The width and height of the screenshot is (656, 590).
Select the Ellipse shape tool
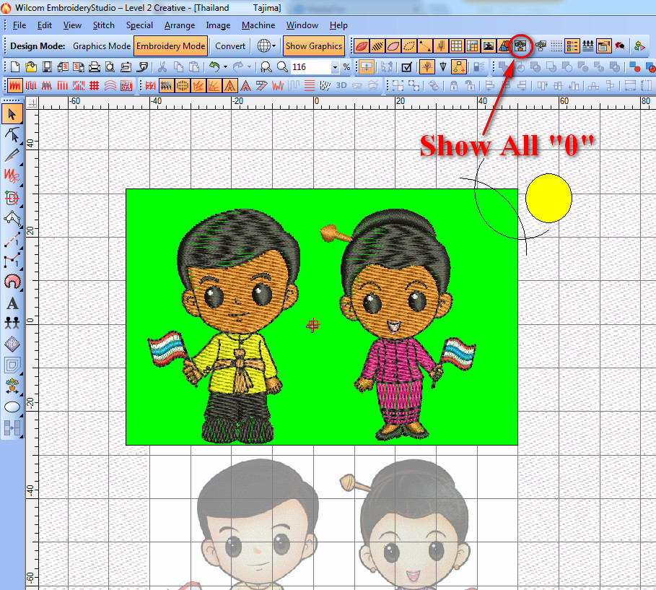click(x=12, y=407)
